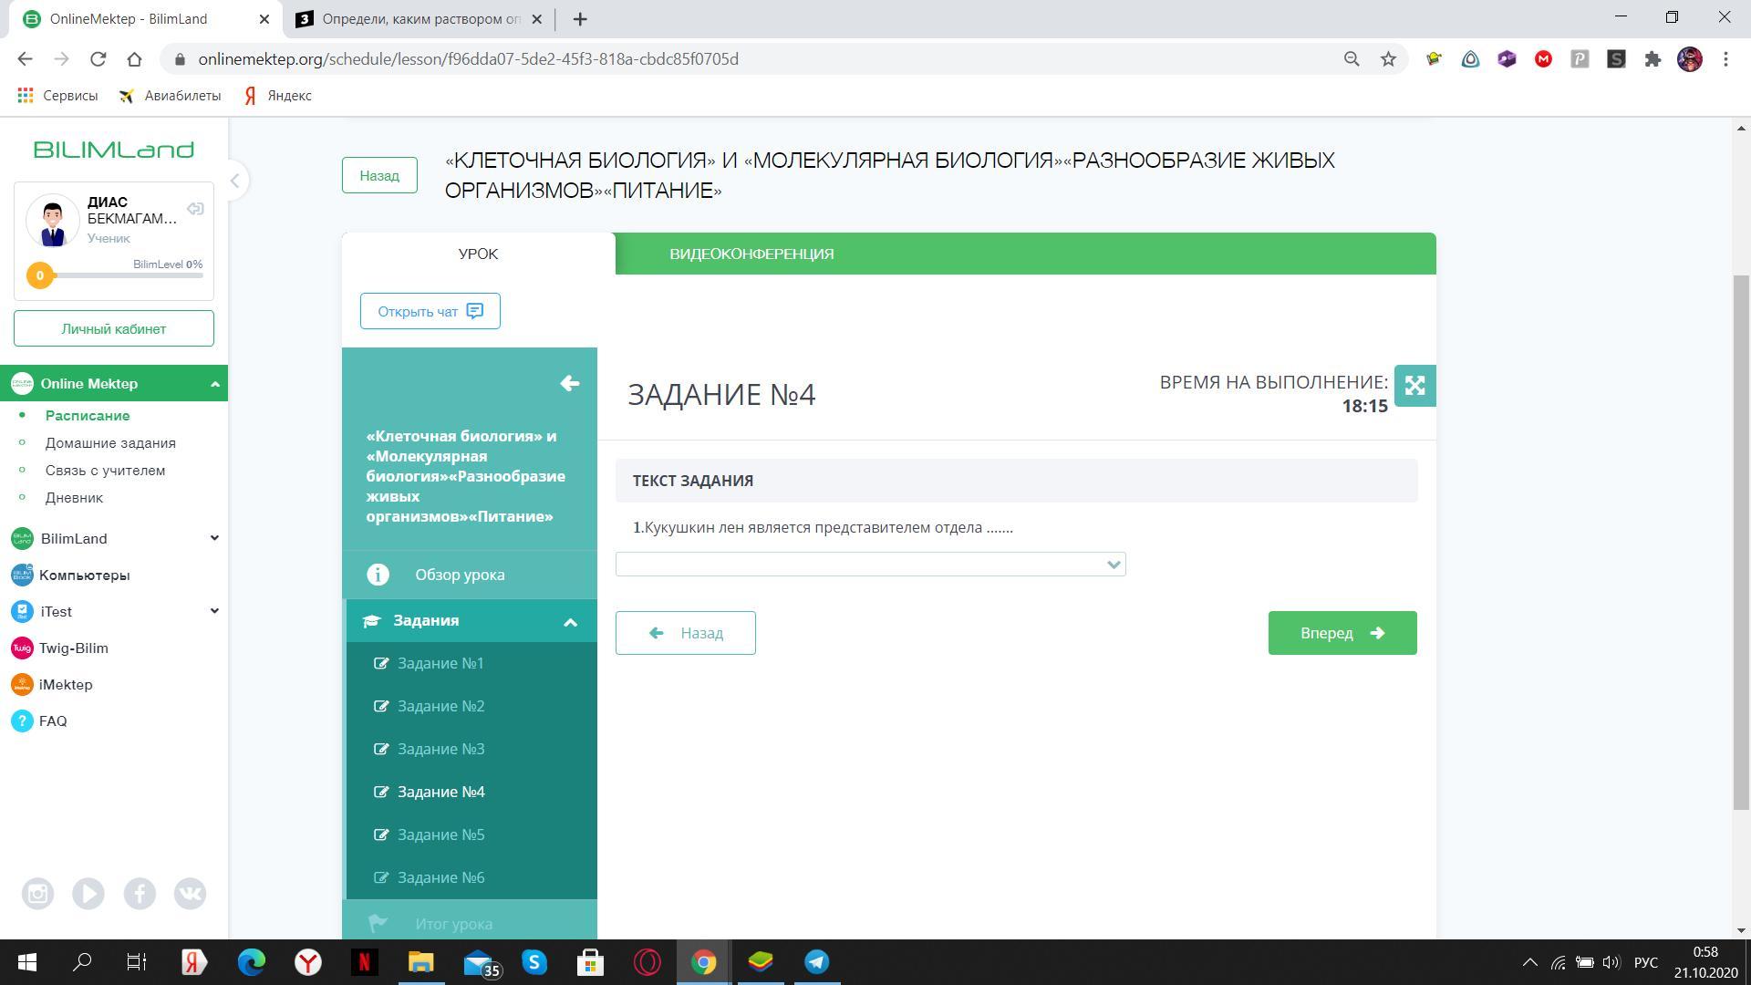Collapse the left sidebar chevron
The image size is (1751, 985).
click(234, 181)
